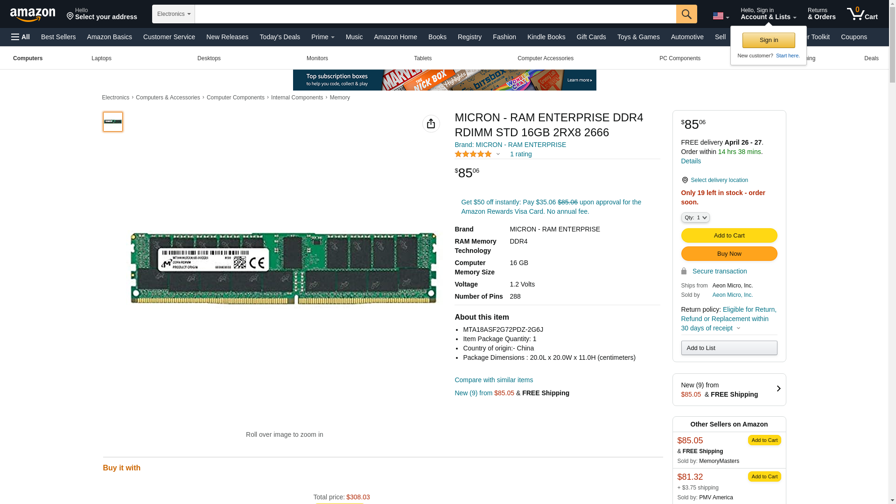The image size is (896, 504).
Task: Click the search magnifier button
Action: click(x=686, y=14)
